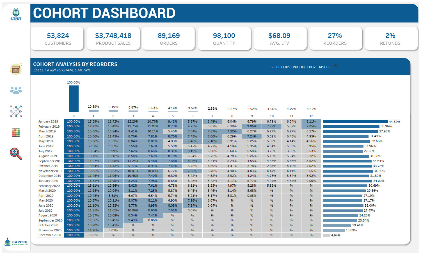Select the 89,169 Orders KPI card
The height and width of the screenshot is (253, 421).
[x=169, y=39]
